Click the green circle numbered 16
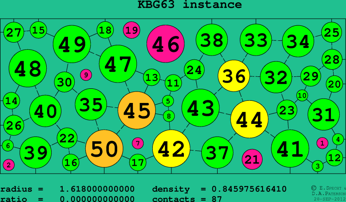 [x=71, y=162]
